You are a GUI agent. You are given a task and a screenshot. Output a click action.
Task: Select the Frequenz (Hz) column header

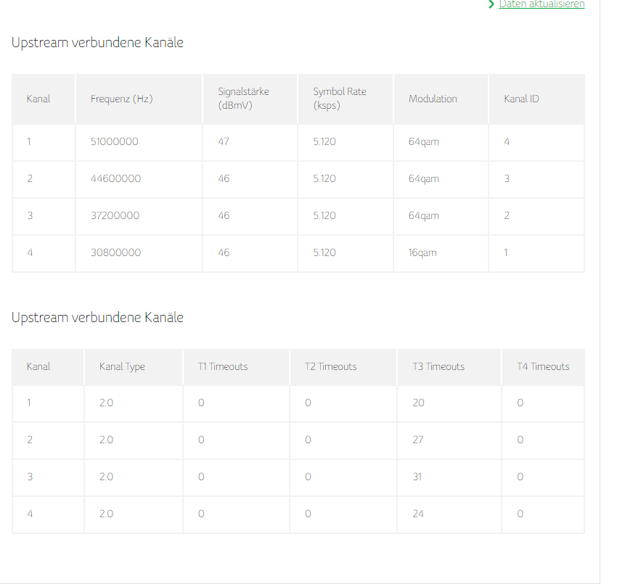pyautogui.click(x=121, y=99)
